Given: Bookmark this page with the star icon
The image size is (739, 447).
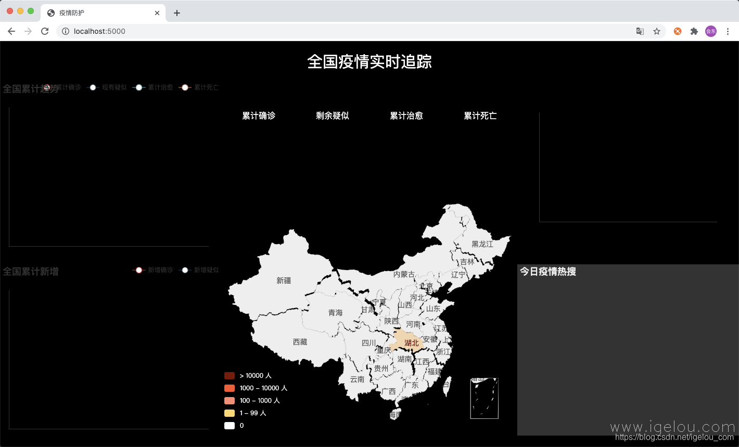Looking at the screenshot, I should click(657, 31).
